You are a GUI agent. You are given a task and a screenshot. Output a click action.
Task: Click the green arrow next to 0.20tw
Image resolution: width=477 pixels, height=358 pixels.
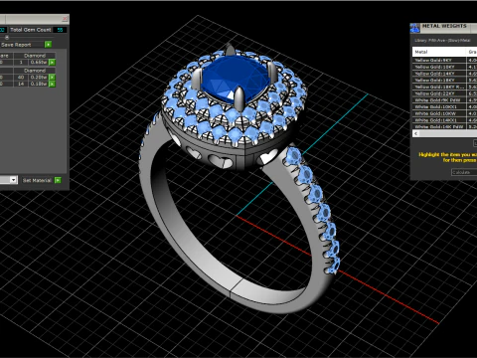click(52, 78)
